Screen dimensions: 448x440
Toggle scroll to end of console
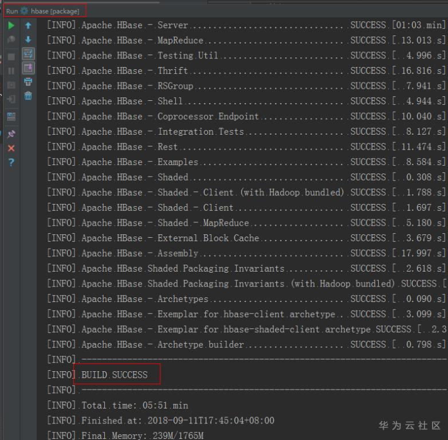click(28, 68)
